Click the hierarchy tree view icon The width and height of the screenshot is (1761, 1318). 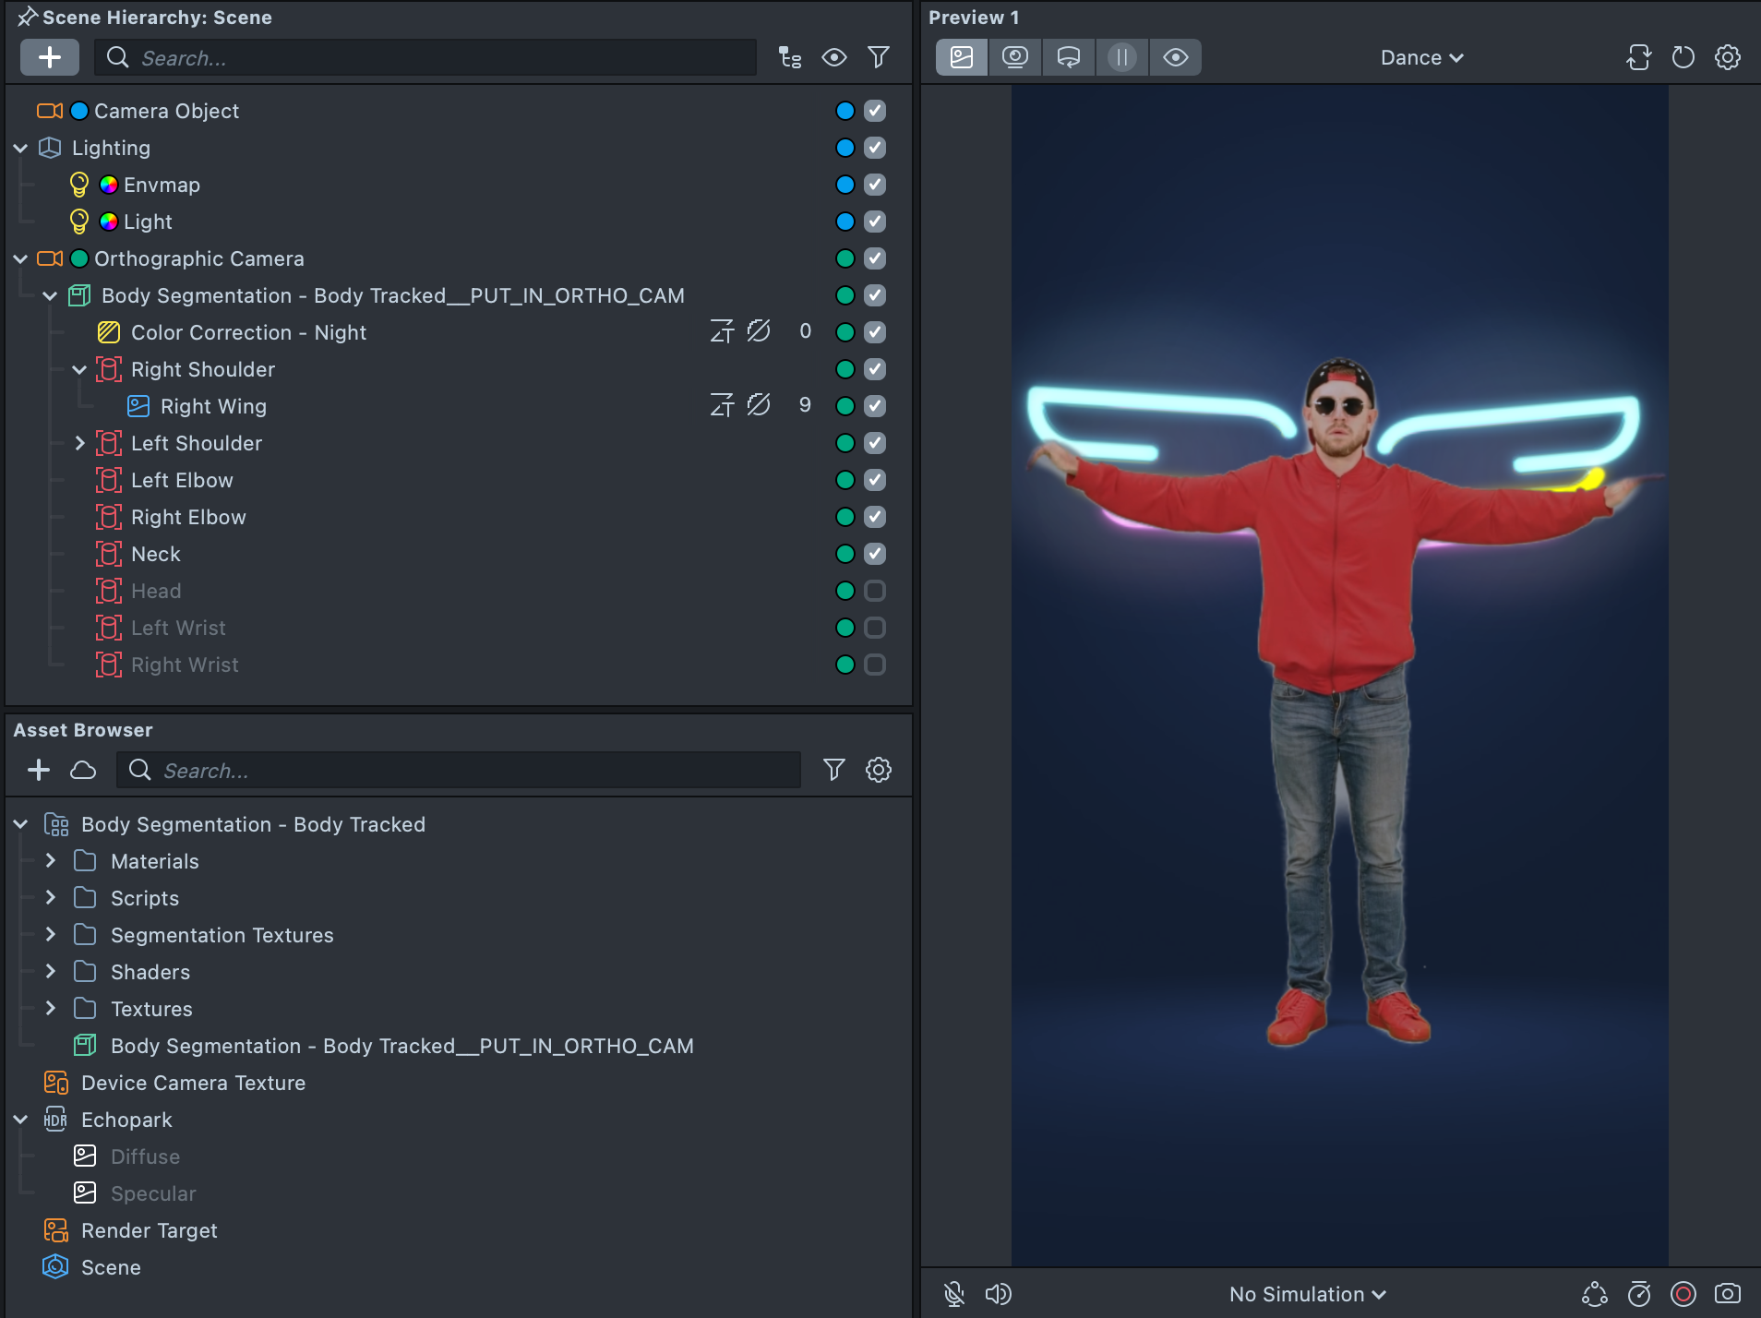789,57
